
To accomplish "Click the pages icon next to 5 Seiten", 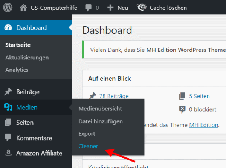I will click(182, 96).
